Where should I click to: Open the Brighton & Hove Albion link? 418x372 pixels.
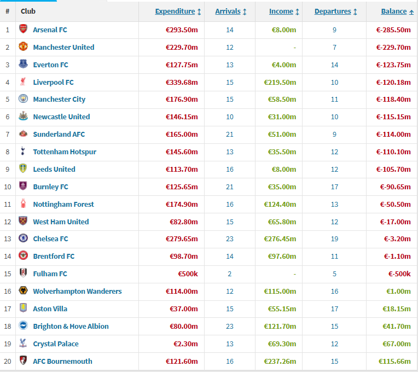tap(71, 327)
